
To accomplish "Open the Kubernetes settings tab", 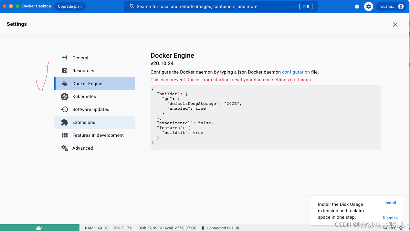I will click(x=95, y=96).
